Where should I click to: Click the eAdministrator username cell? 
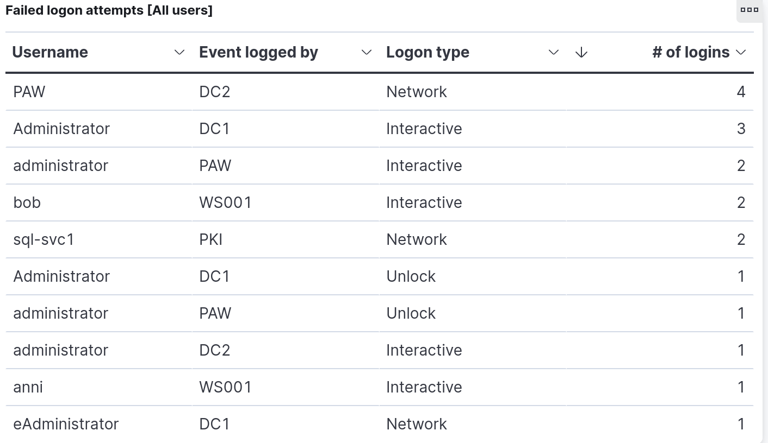click(98, 424)
